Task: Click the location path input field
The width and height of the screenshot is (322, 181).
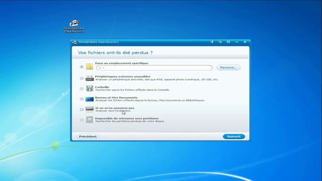Action: pyautogui.click(x=154, y=68)
